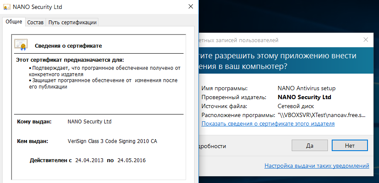Follow the Настройка выдачи таких уведомлений link
The height and width of the screenshot is (183, 379).
tap(316, 166)
